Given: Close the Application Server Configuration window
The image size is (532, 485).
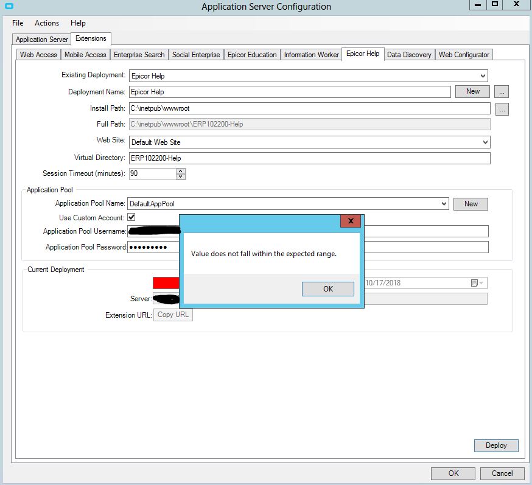Looking at the screenshot, I should (516, 5).
